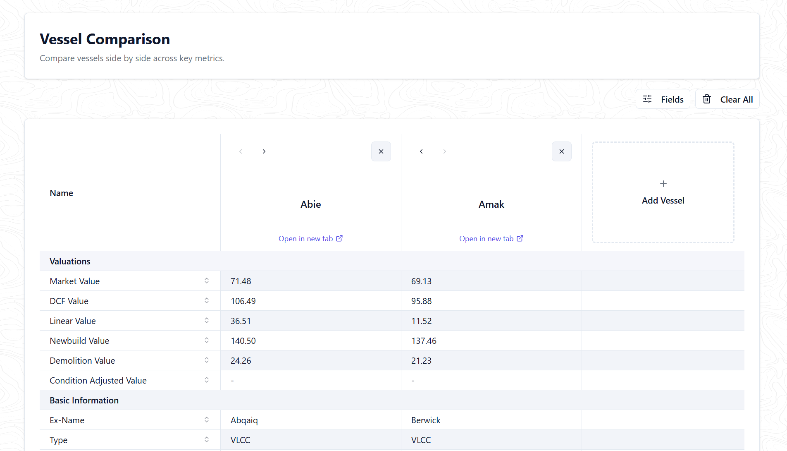This screenshot has height=451, width=787.
Task: Click ex-name Abqaiq cell
Action: (310, 420)
